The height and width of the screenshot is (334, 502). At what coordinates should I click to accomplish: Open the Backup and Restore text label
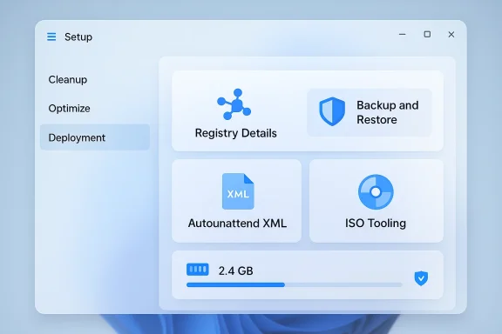pos(387,112)
